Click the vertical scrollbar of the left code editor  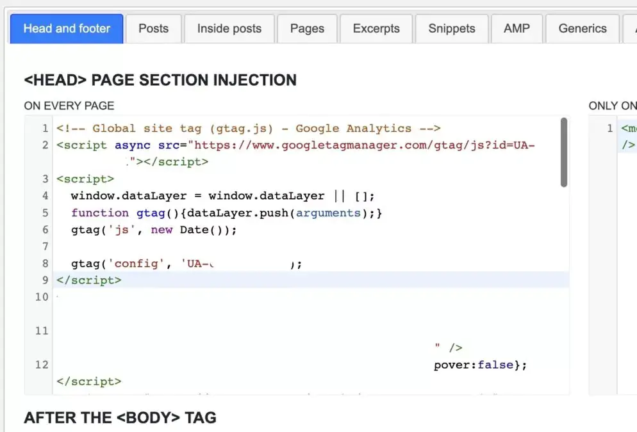point(565,150)
